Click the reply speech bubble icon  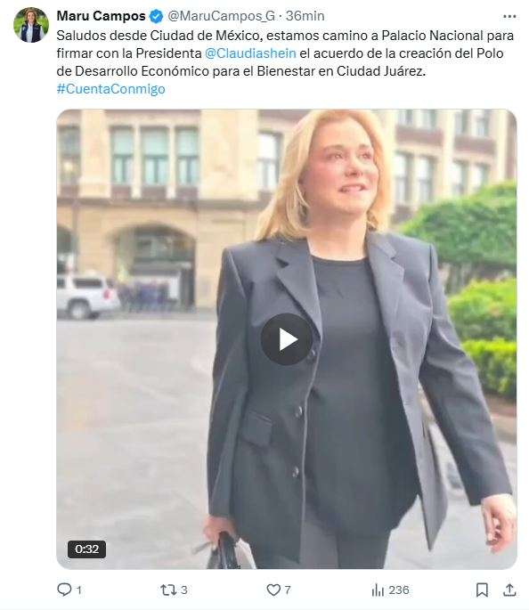[x=64, y=590]
